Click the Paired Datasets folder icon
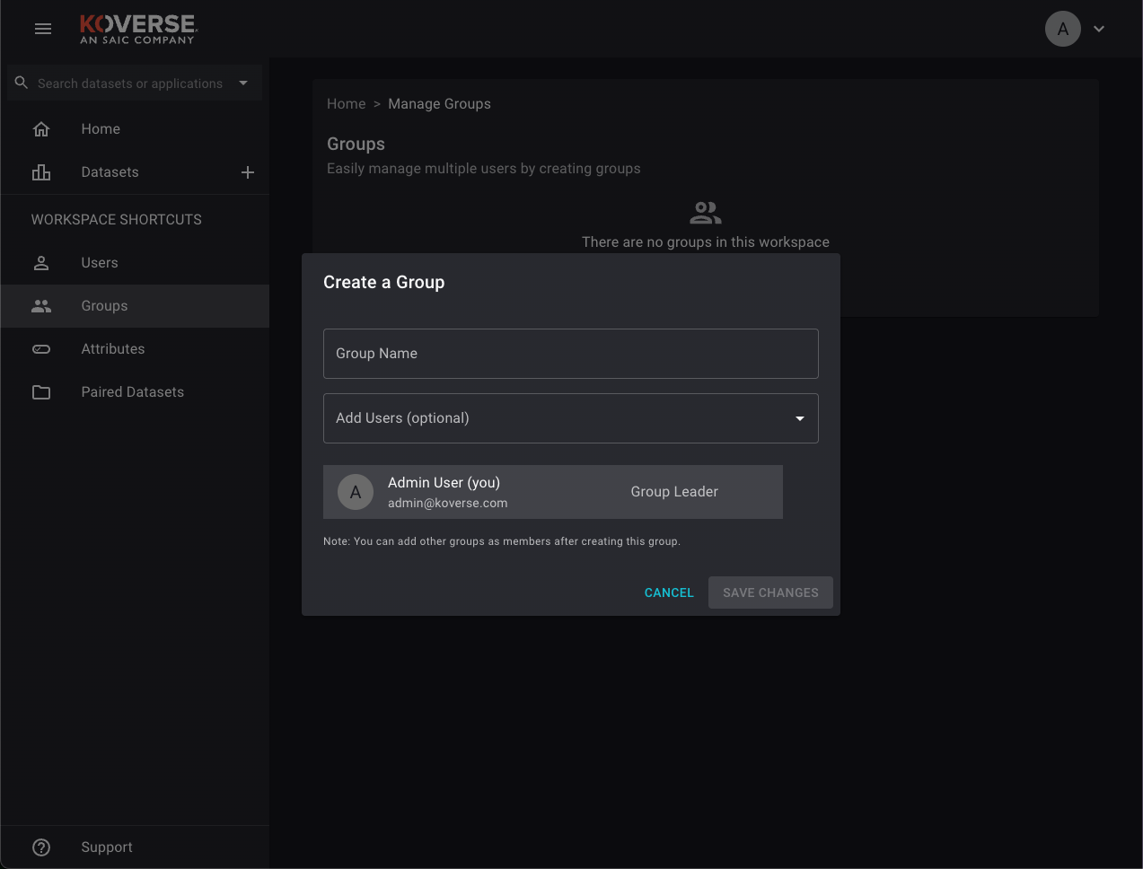This screenshot has width=1143, height=869. pyautogui.click(x=41, y=392)
